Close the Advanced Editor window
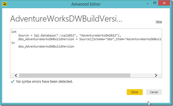 164,3
